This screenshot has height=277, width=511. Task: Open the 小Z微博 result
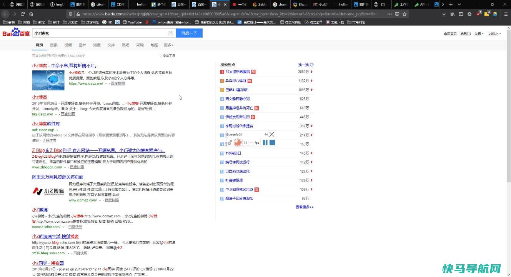click(x=40, y=210)
